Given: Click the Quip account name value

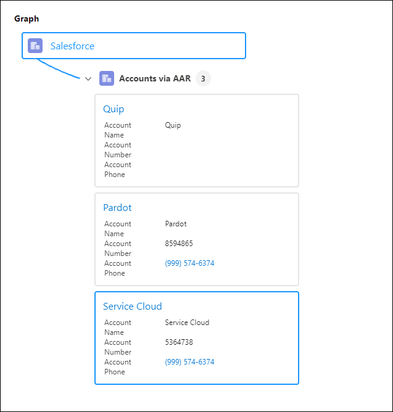Looking at the screenshot, I should [173, 125].
